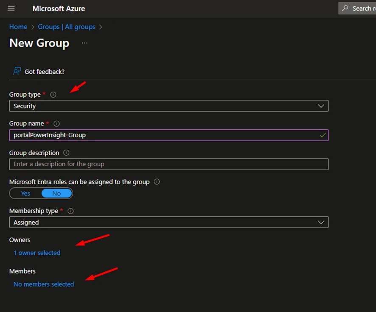This screenshot has width=376, height=312.
Task: Open the No members selected link
Action: point(44,284)
